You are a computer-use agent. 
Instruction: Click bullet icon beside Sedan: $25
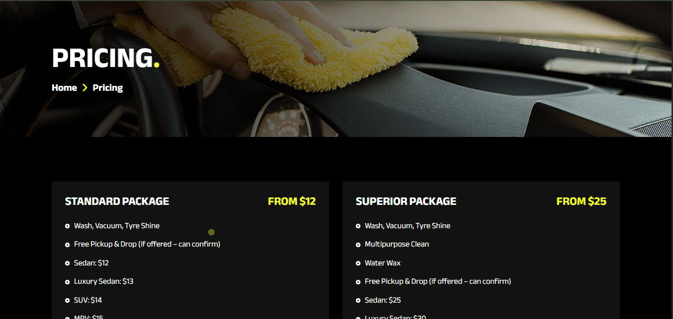click(358, 301)
